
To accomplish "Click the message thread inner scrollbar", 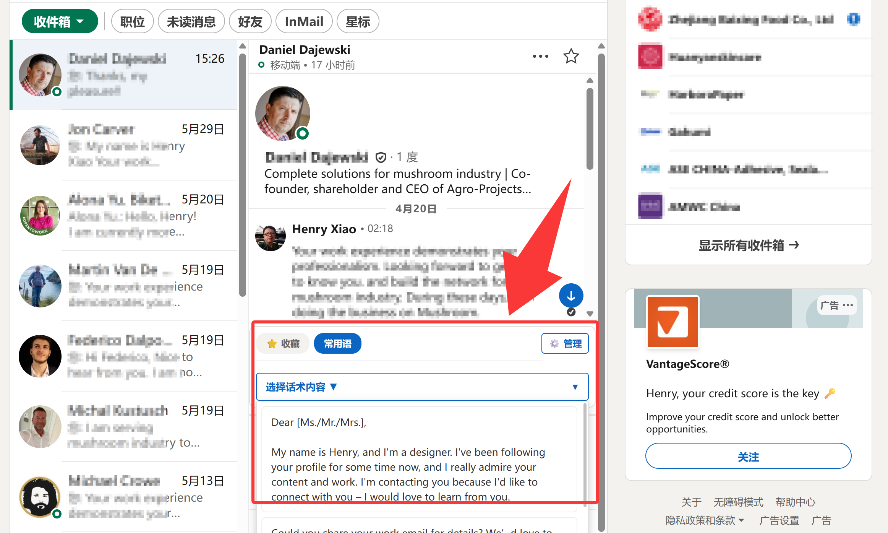I will pos(590,128).
